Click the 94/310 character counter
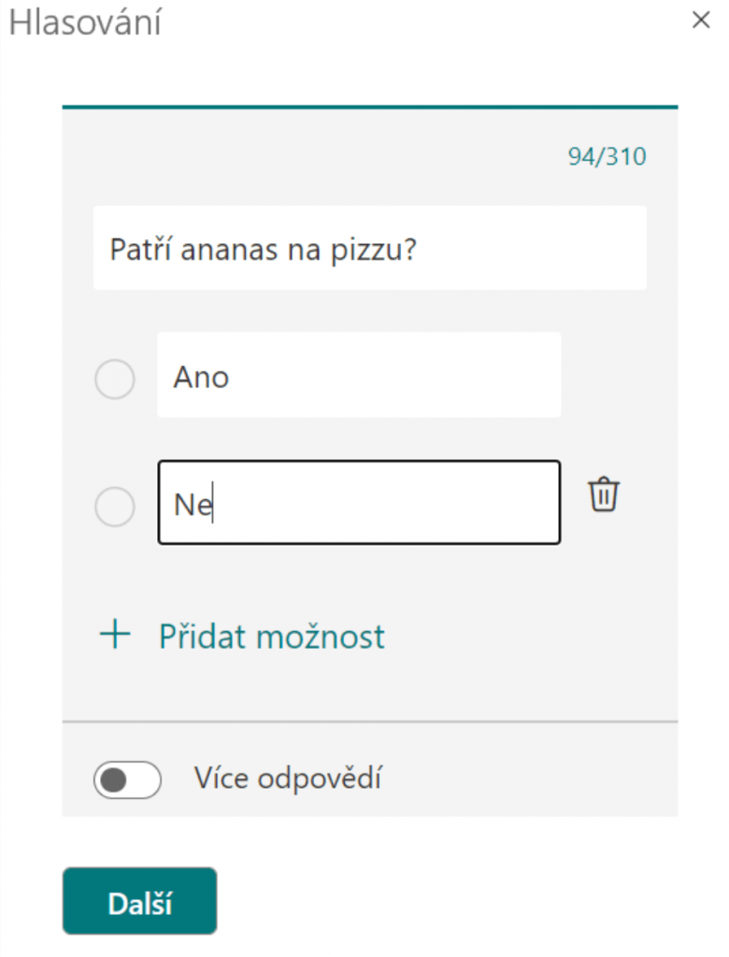This screenshot has width=729, height=957. pyautogui.click(x=607, y=157)
